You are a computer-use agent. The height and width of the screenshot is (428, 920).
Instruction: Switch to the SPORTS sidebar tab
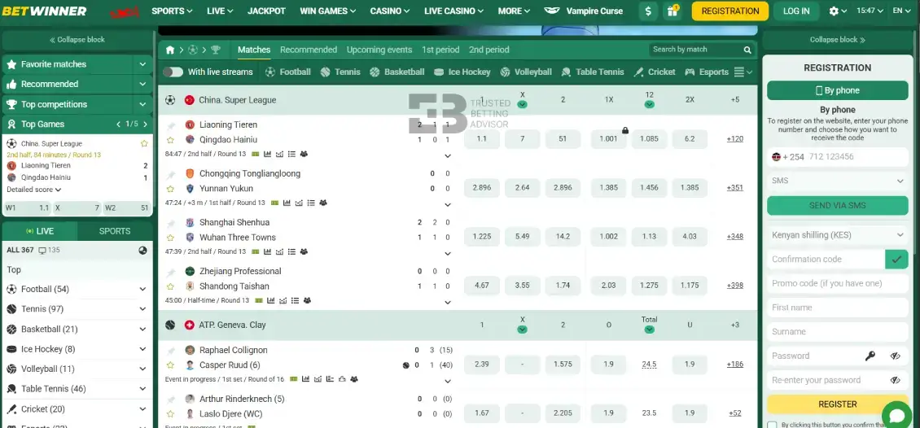(115, 231)
